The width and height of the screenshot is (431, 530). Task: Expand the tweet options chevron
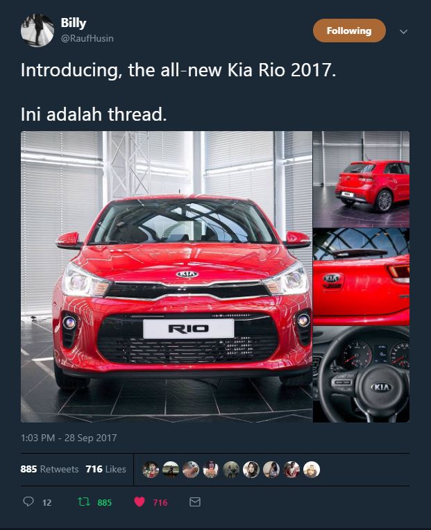(403, 32)
